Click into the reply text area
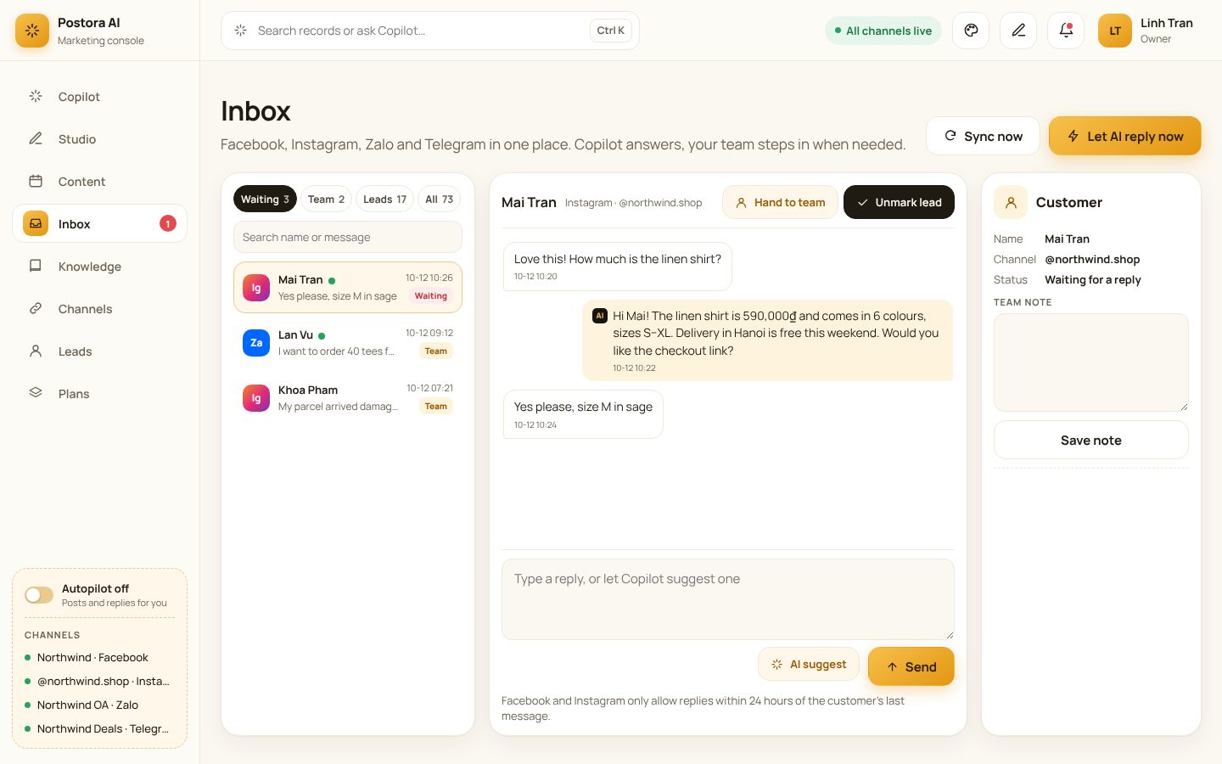This screenshot has height=764, width=1222. pyautogui.click(x=728, y=599)
